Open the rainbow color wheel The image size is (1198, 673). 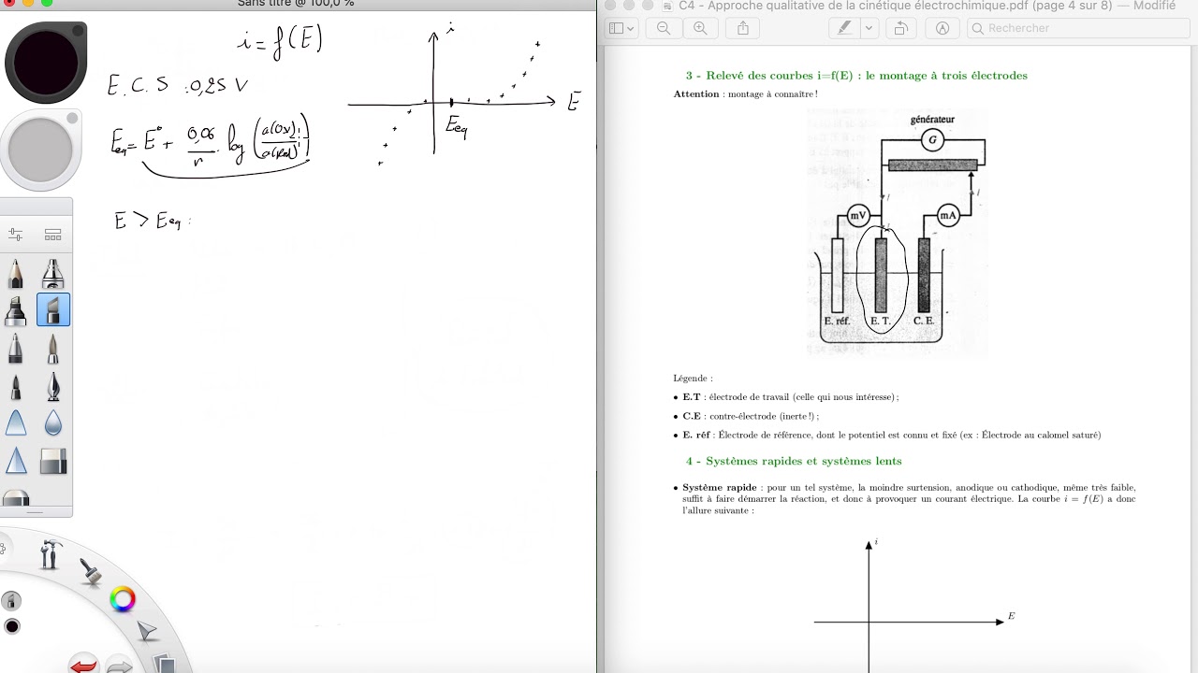tap(123, 599)
